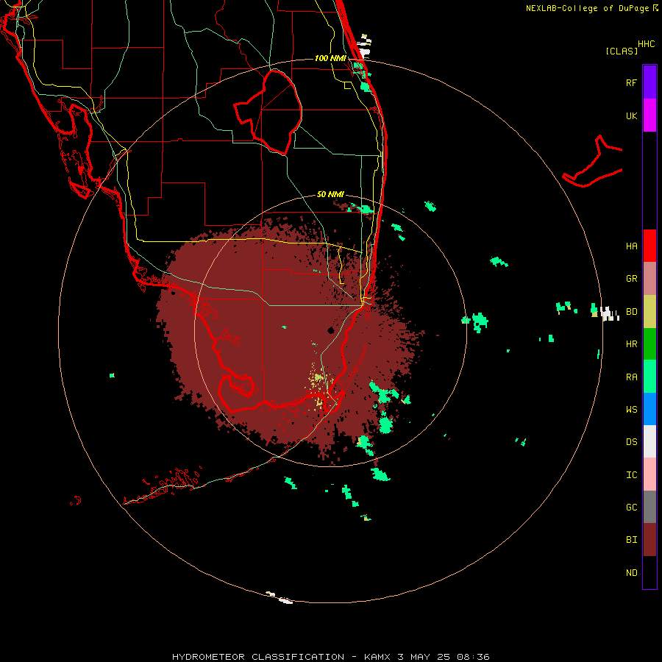Click the red HA legend swatch

(x=649, y=246)
